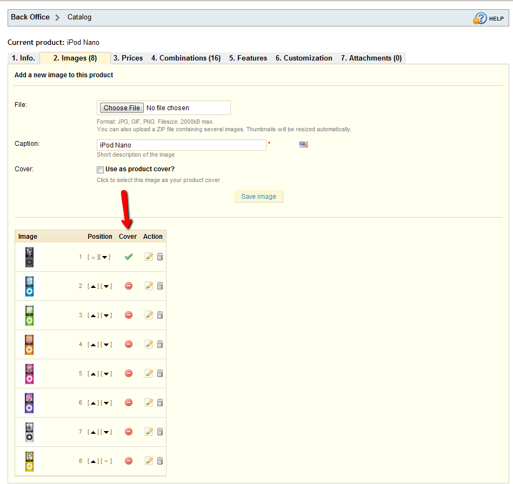This screenshot has width=513, height=484.
Task: Move image 6 down one position
Action: [106, 403]
